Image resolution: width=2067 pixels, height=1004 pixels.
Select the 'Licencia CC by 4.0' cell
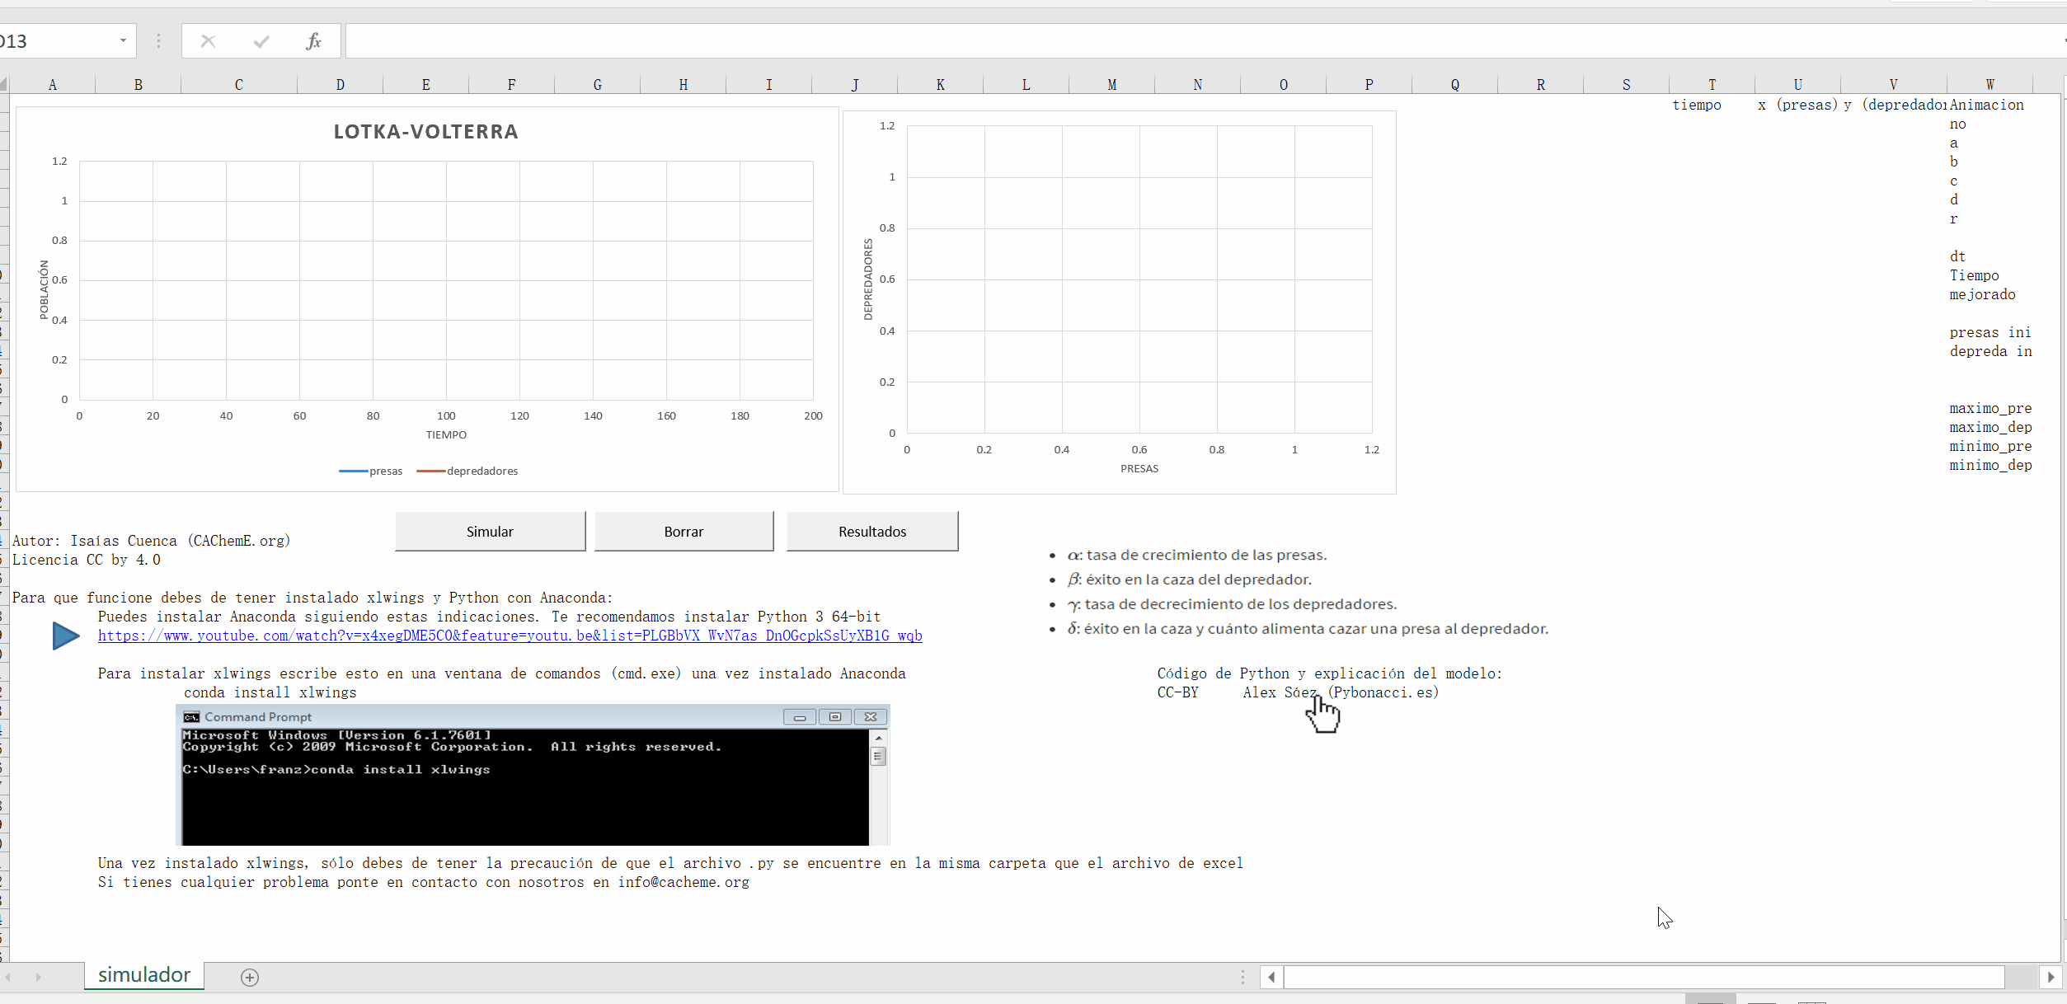coord(87,560)
